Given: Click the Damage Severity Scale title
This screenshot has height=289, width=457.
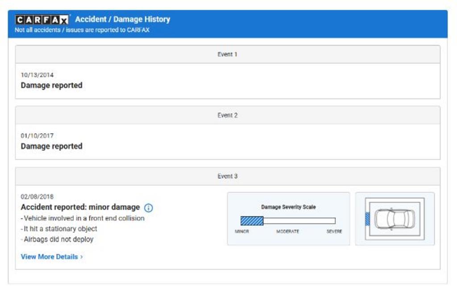Looking at the screenshot, I should pyautogui.click(x=288, y=207).
